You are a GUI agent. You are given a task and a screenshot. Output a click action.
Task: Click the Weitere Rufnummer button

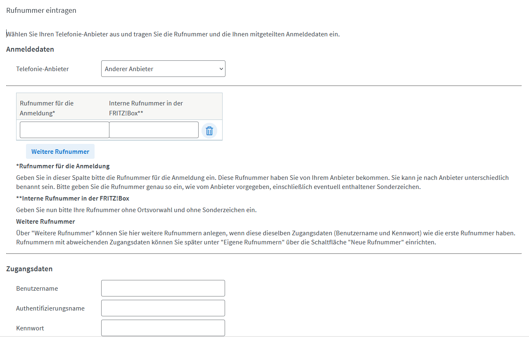(x=60, y=152)
